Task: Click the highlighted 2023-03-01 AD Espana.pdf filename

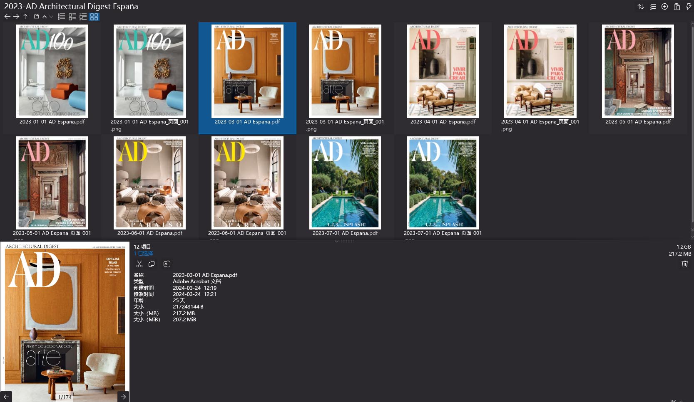Action: [247, 122]
